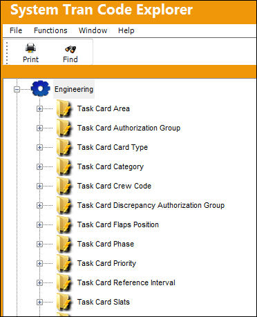
Task: Expand the Task Card Slats node
Action: pos(39,302)
